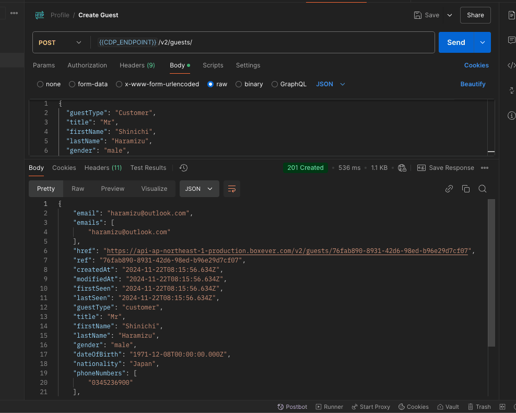Click the Beautify link

pos(473,84)
